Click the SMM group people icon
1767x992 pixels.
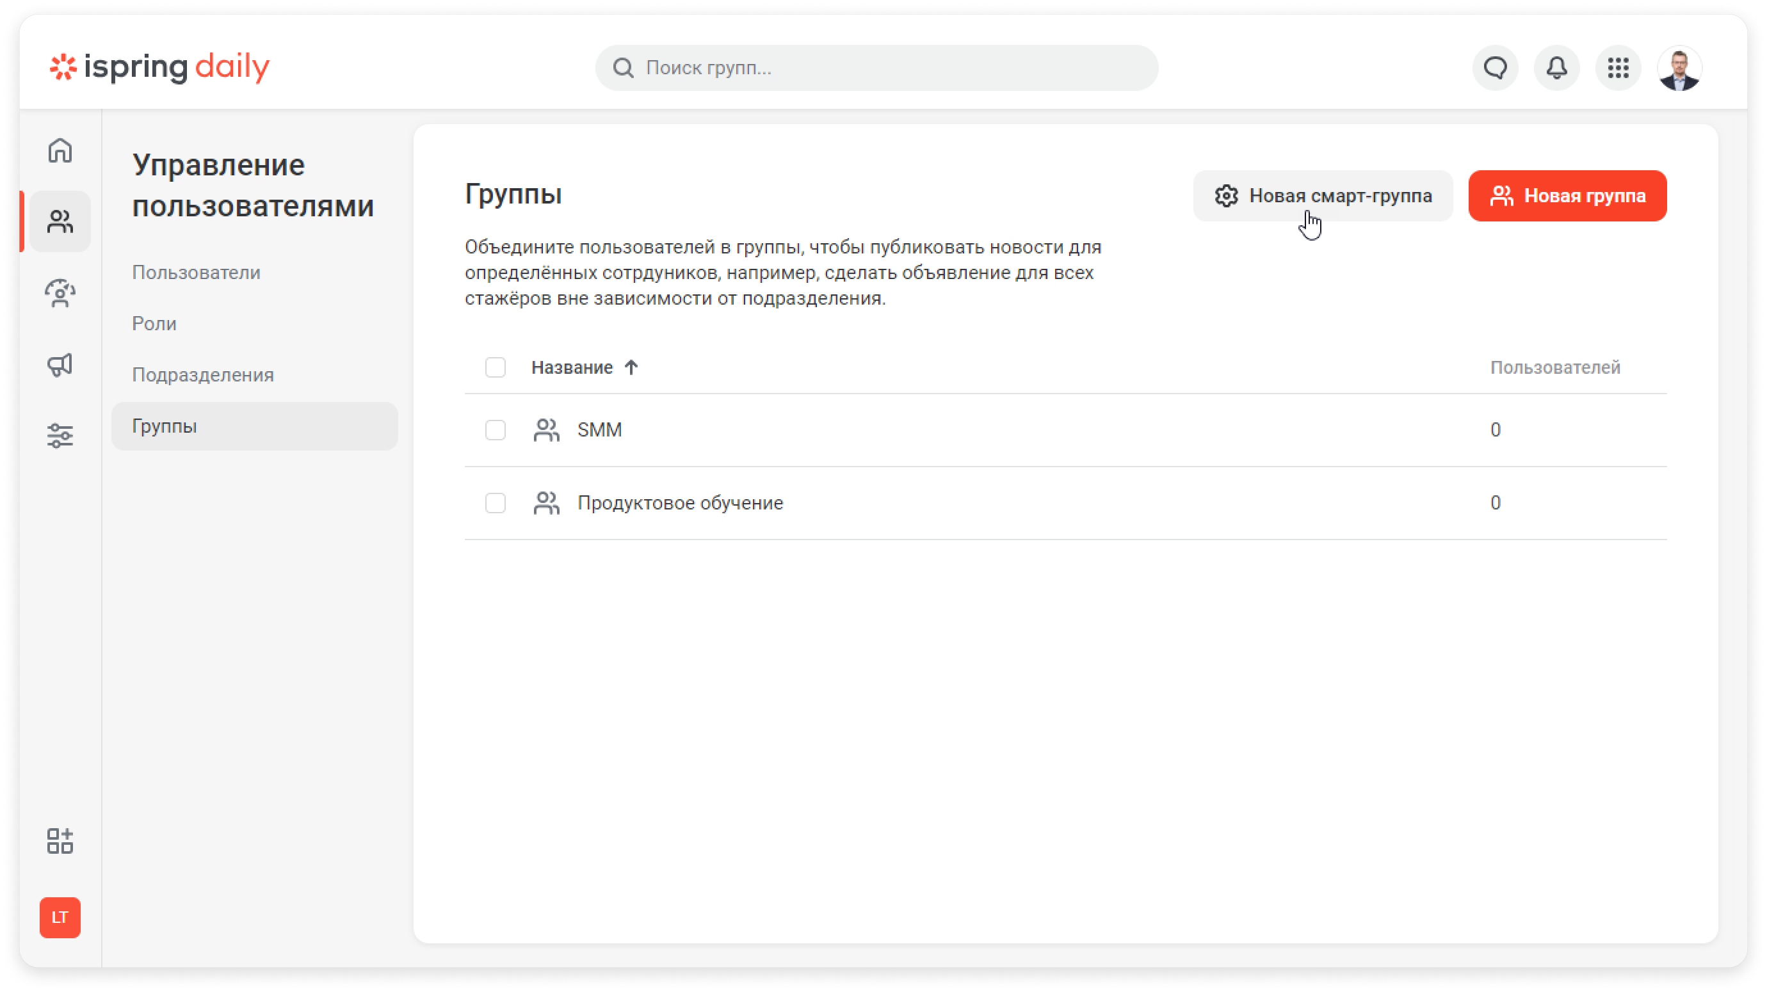click(x=546, y=430)
